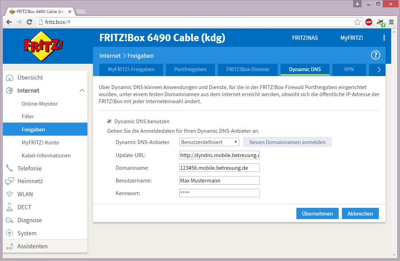Click the Assistenten icon
This screenshot has height=261, width=400.
[10, 246]
